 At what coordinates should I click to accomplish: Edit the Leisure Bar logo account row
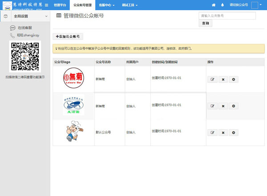pos(212,79)
